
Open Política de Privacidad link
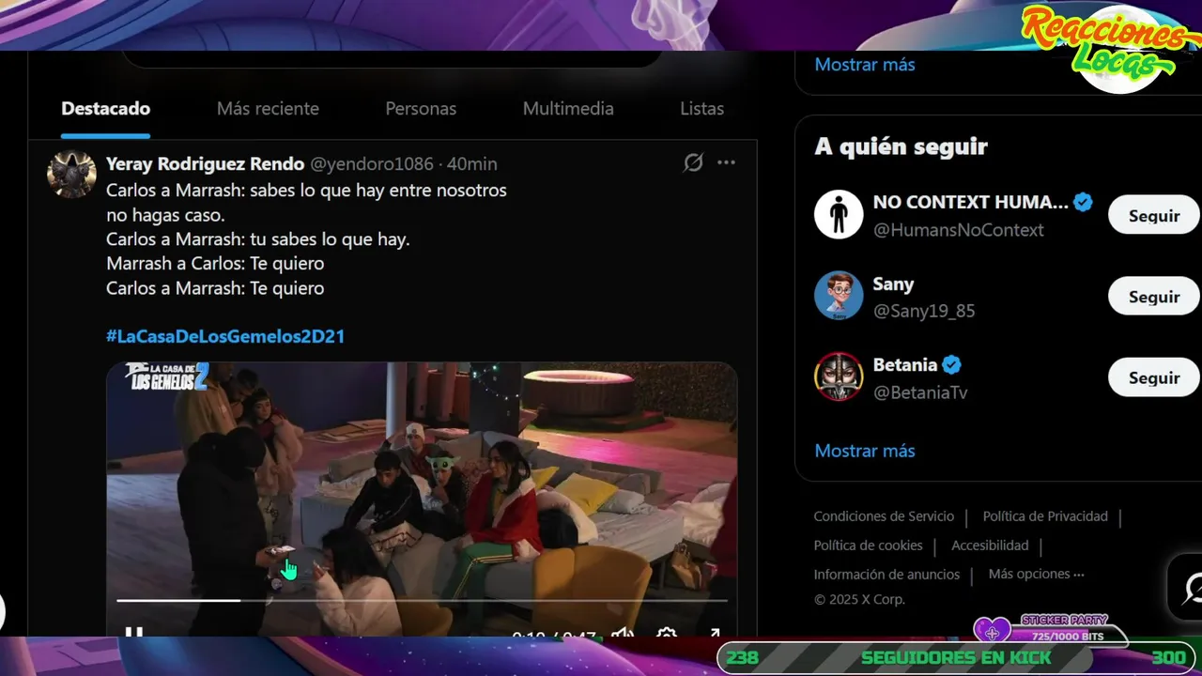coord(1045,516)
